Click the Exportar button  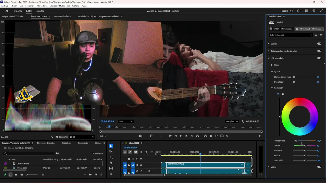(40, 11)
